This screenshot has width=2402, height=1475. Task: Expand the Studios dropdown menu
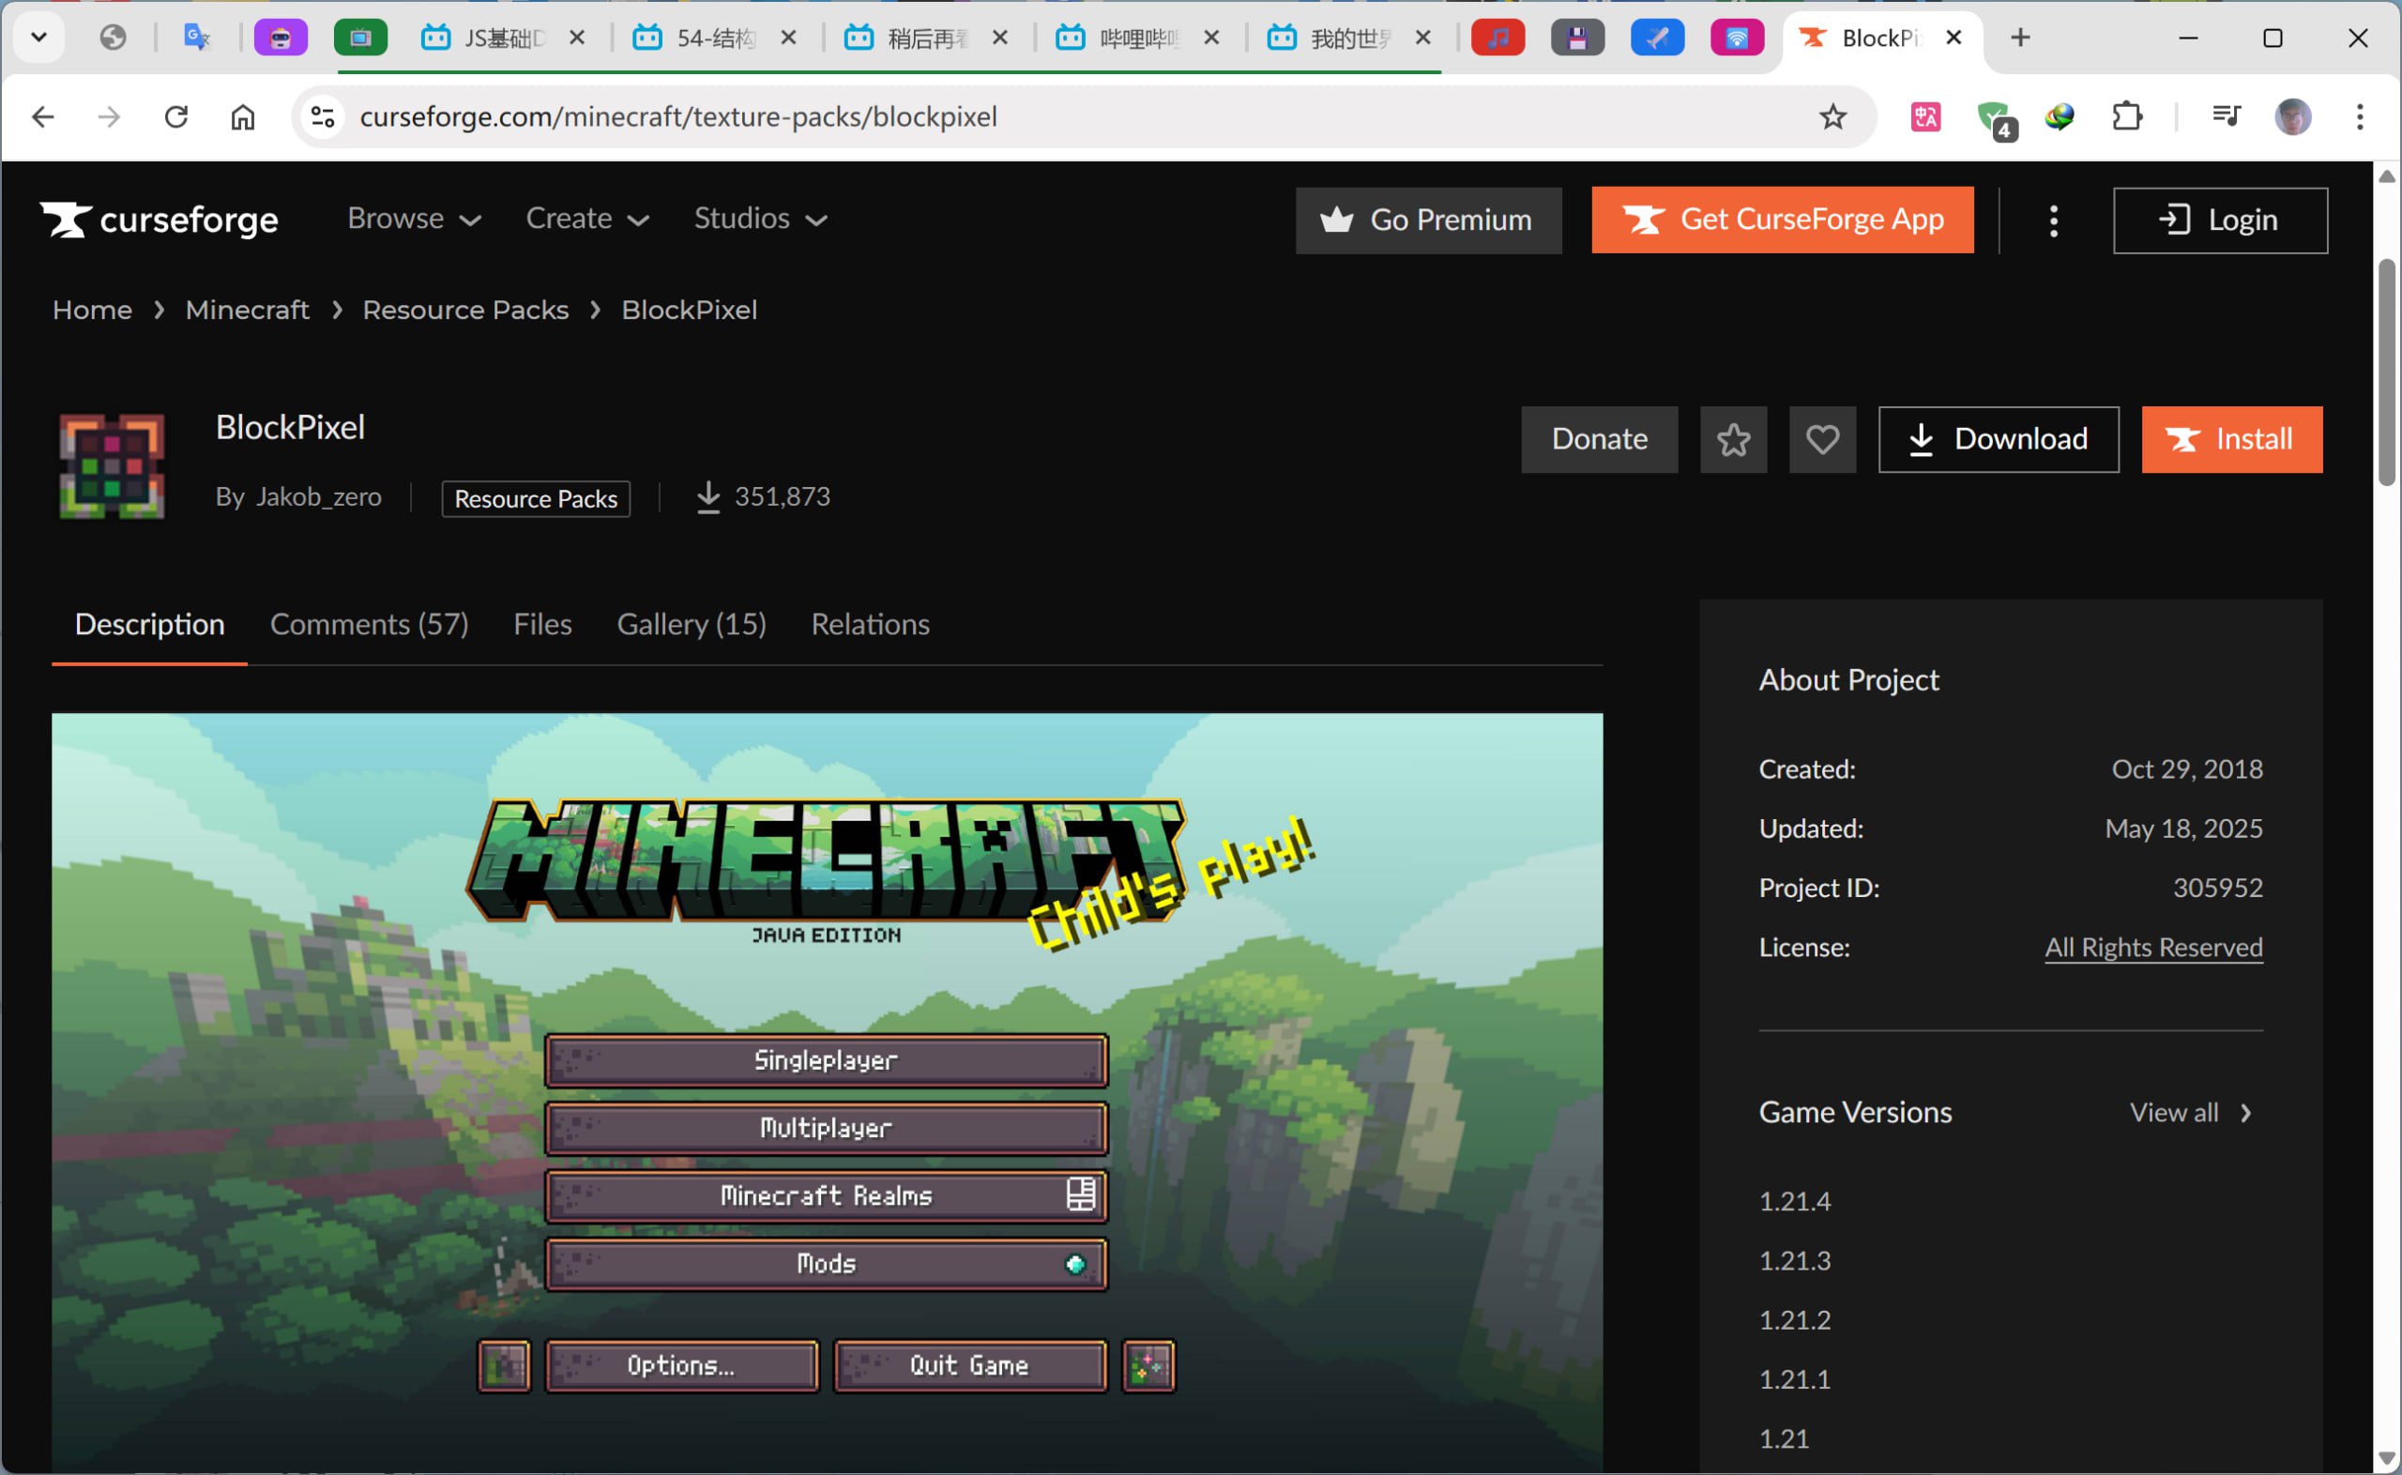click(760, 219)
